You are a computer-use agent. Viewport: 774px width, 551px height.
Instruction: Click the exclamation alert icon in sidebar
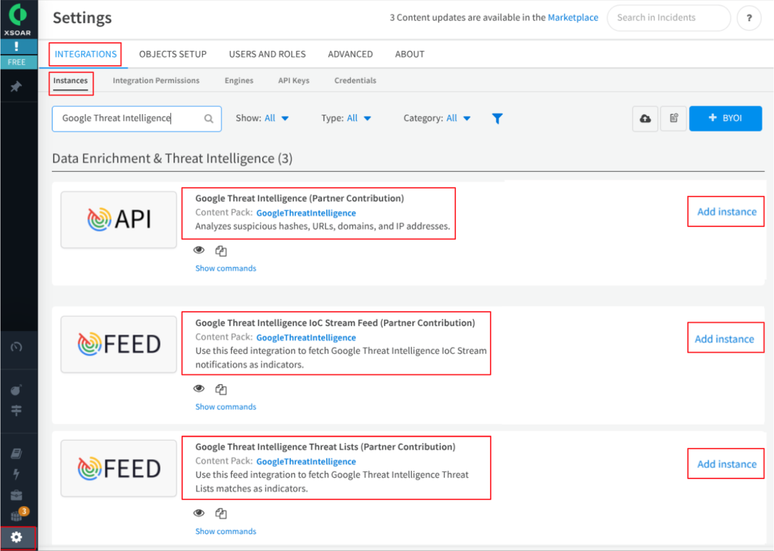pyautogui.click(x=17, y=46)
